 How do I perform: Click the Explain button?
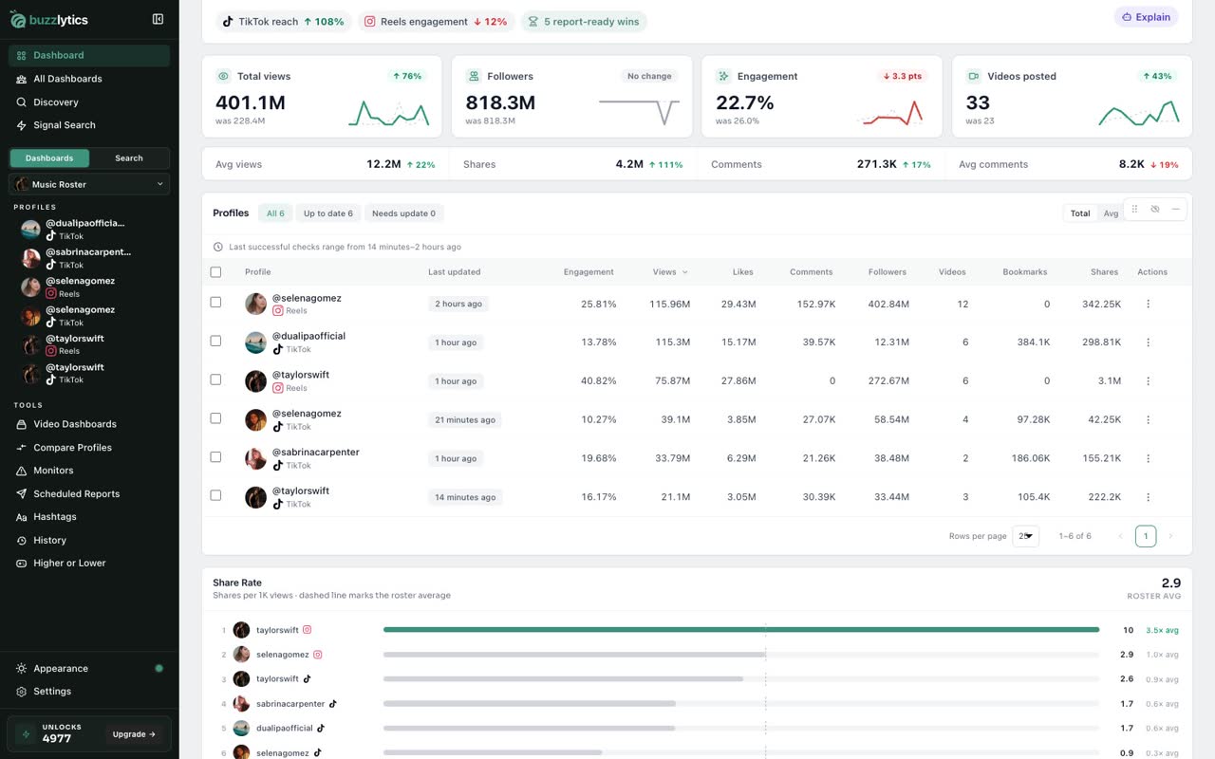[x=1146, y=17]
